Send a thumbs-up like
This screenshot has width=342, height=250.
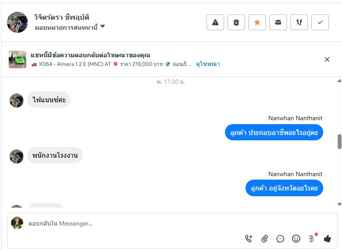(x=328, y=239)
